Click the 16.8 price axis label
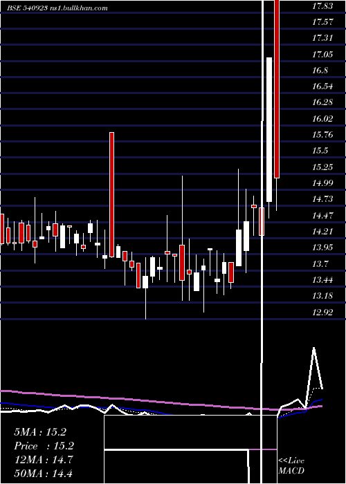This screenshot has width=346, height=484. point(320,70)
